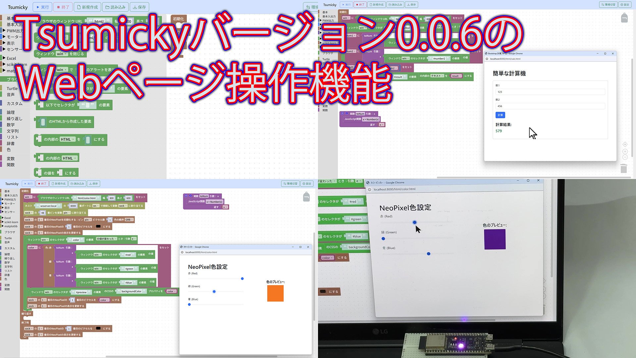This screenshot has height=358, width=636.
Task: Click the site info icon in the photographed Chrome window
Action: click(x=370, y=190)
